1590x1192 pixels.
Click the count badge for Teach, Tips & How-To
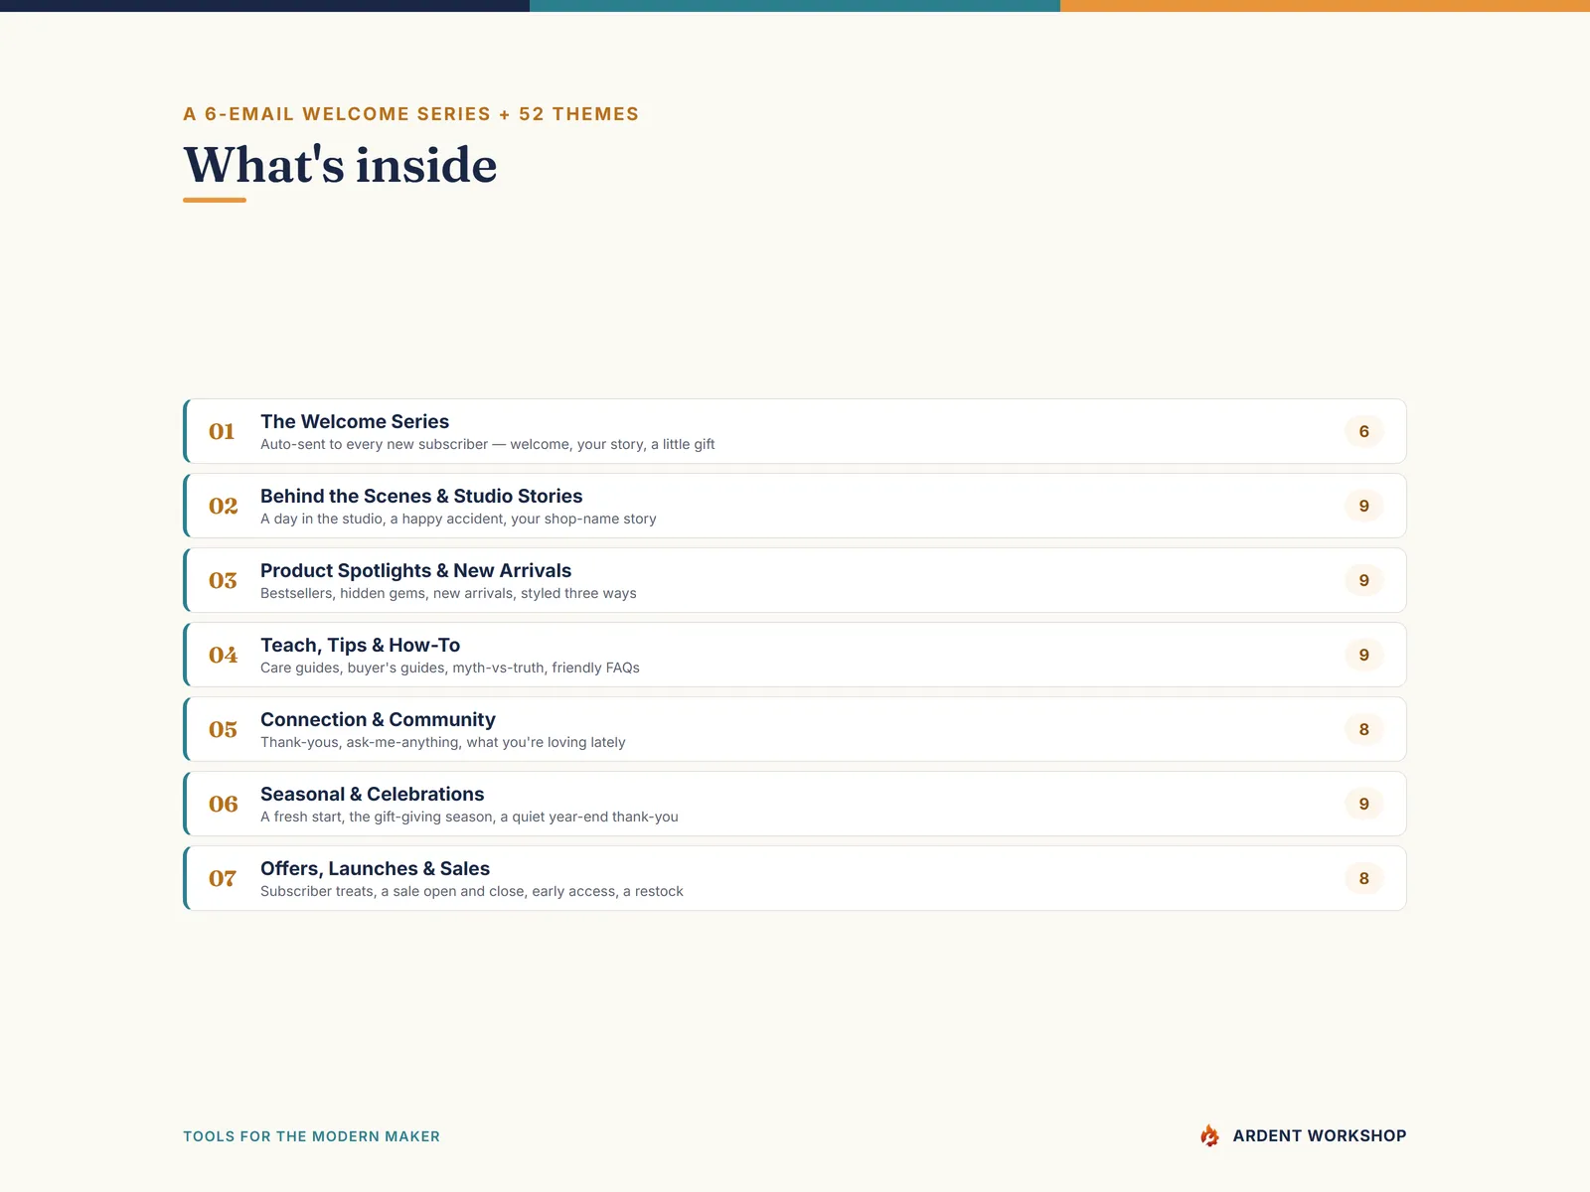[1363, 655]
